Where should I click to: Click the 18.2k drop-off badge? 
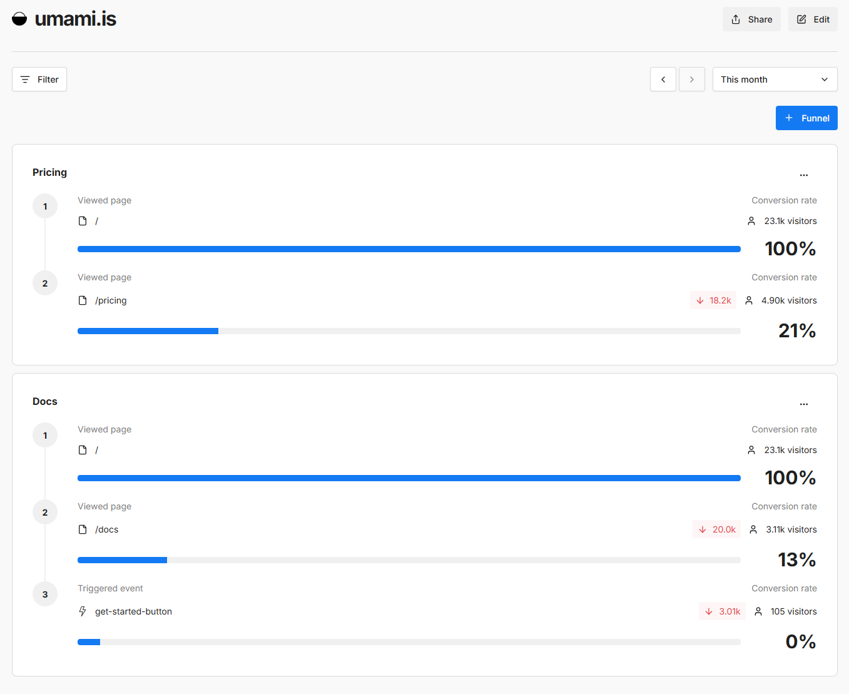[x=713, y=300]
